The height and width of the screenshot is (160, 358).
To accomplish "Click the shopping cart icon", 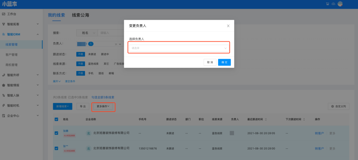I will pyautogui.click(x=327, y=4).
